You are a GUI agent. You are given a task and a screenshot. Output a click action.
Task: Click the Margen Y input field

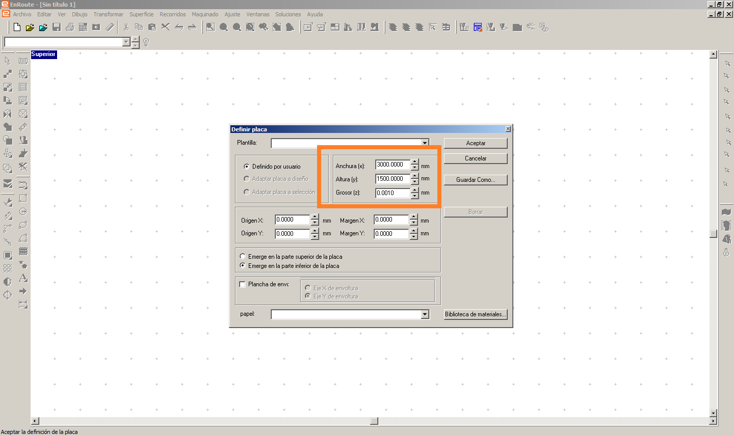click(391, 234)
